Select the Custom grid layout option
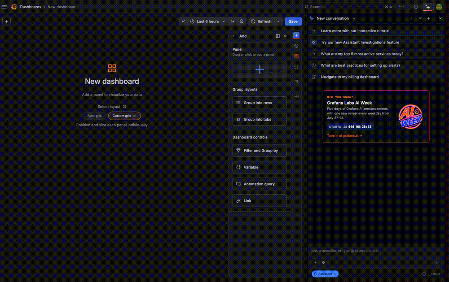Viewport: 449px width, 282px height. [x=124, y=116]
